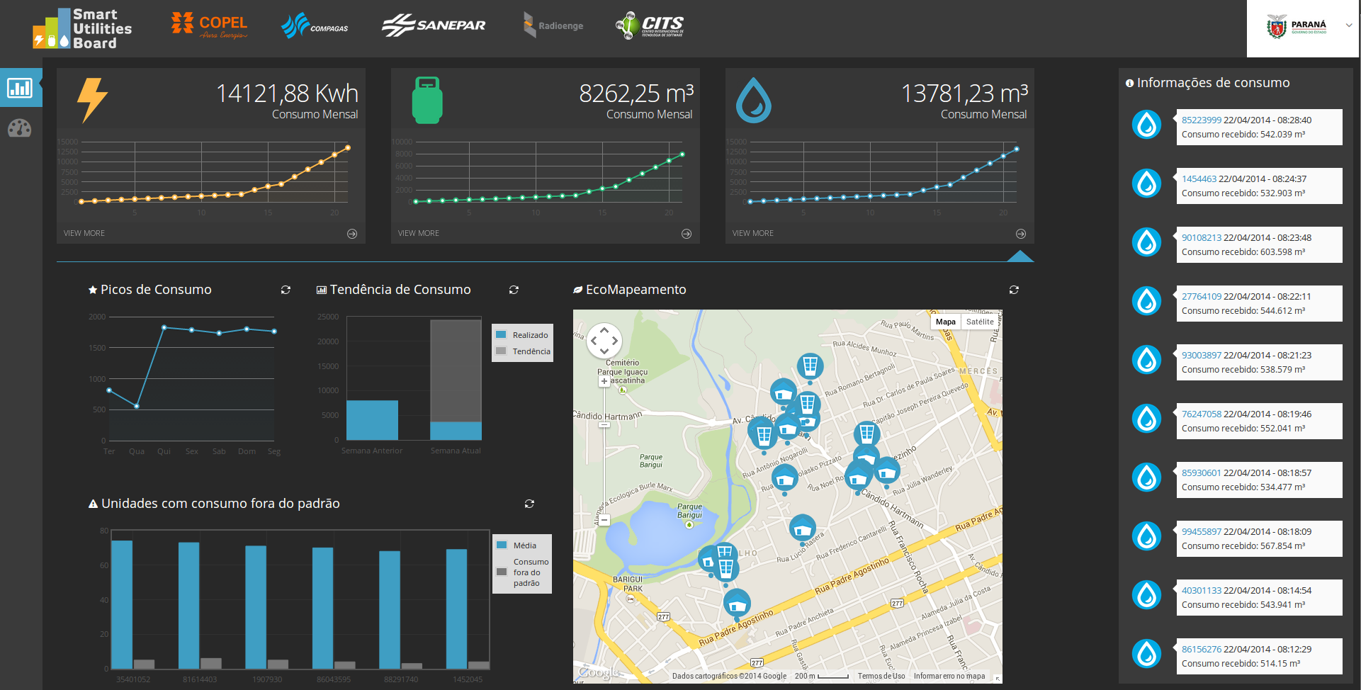The width and height of the screenshot is (1361, 690).
Task: Zoom in on the map with plus
Action: tap(604, 381)
